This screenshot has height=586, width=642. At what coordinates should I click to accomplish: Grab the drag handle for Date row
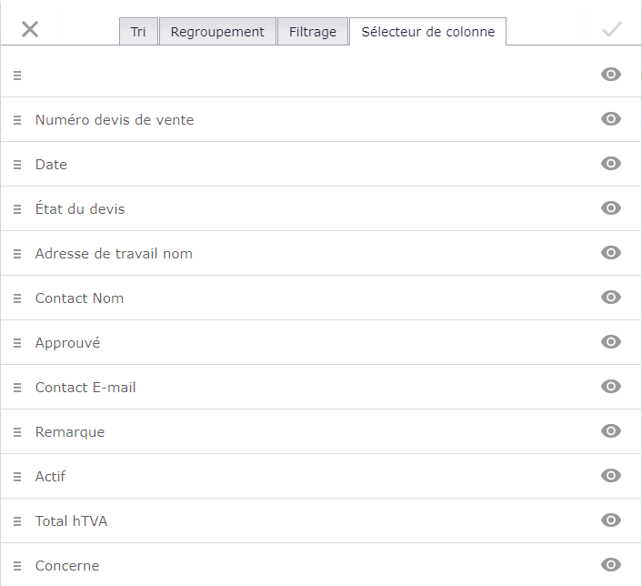pyautogui.click(x=17, y=165)
